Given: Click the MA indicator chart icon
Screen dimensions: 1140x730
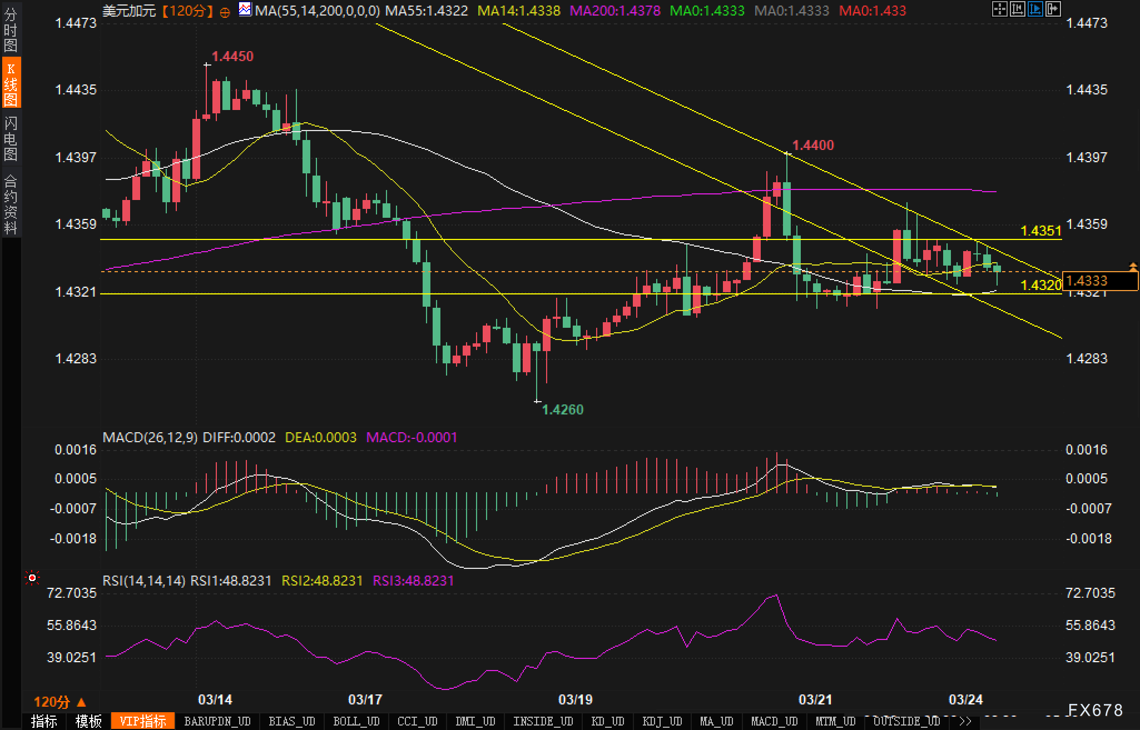Looking at the screenshot, I should click(x=245, y=9).
